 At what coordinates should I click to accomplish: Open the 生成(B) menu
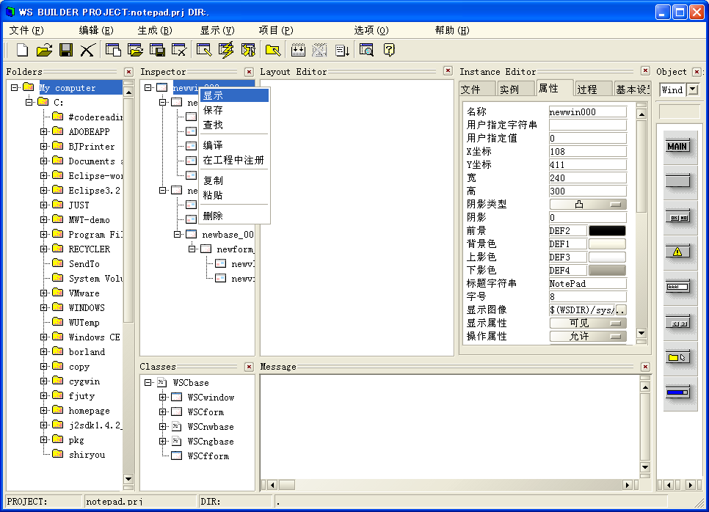(155, 30)
